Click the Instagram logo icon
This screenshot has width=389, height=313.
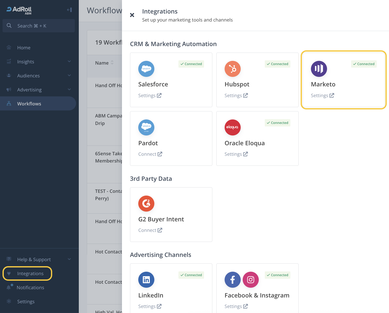click(250, 280)
